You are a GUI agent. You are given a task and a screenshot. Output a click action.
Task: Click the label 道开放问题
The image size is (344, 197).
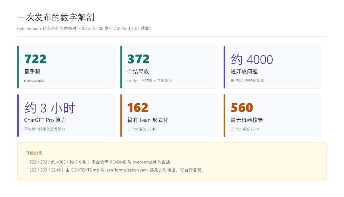click(244, 71)
